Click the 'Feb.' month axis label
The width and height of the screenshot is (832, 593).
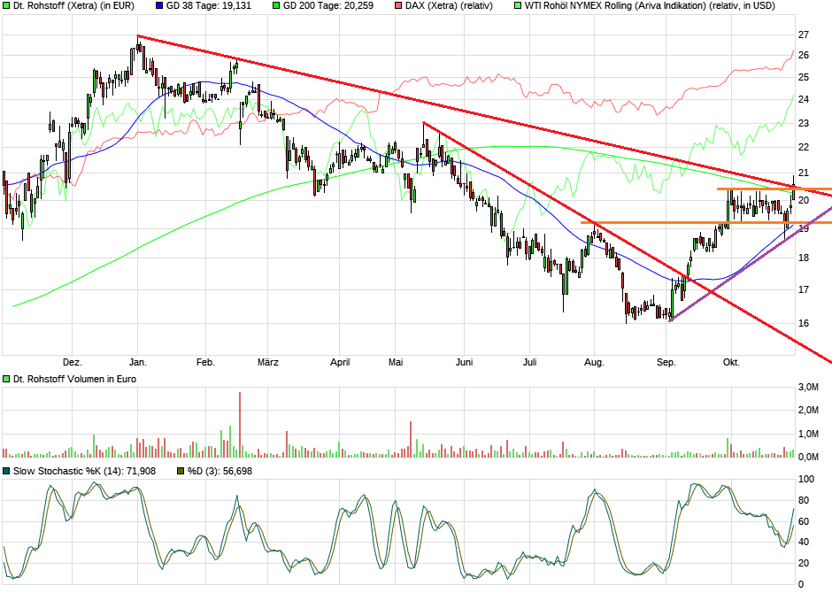pyautogui.click(x=205, y=363)
